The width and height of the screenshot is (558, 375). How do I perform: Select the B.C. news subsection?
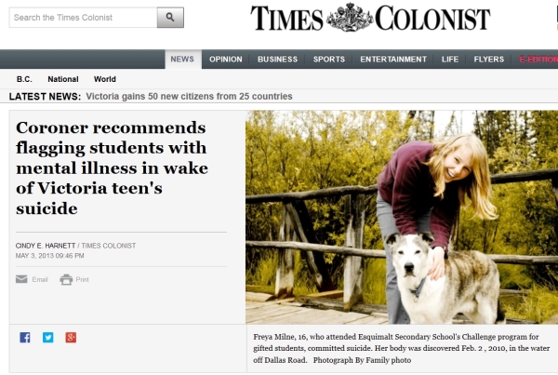(24, 79)
